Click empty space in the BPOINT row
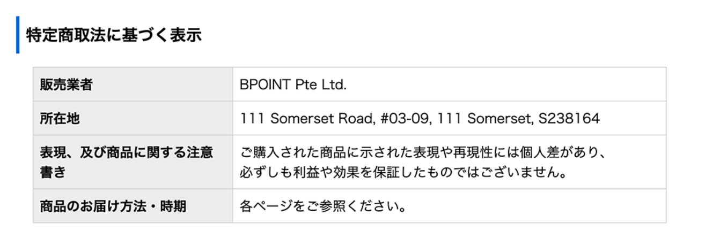Screen dimensions: 720x246 pyautogui.click(x=504, y=84)
